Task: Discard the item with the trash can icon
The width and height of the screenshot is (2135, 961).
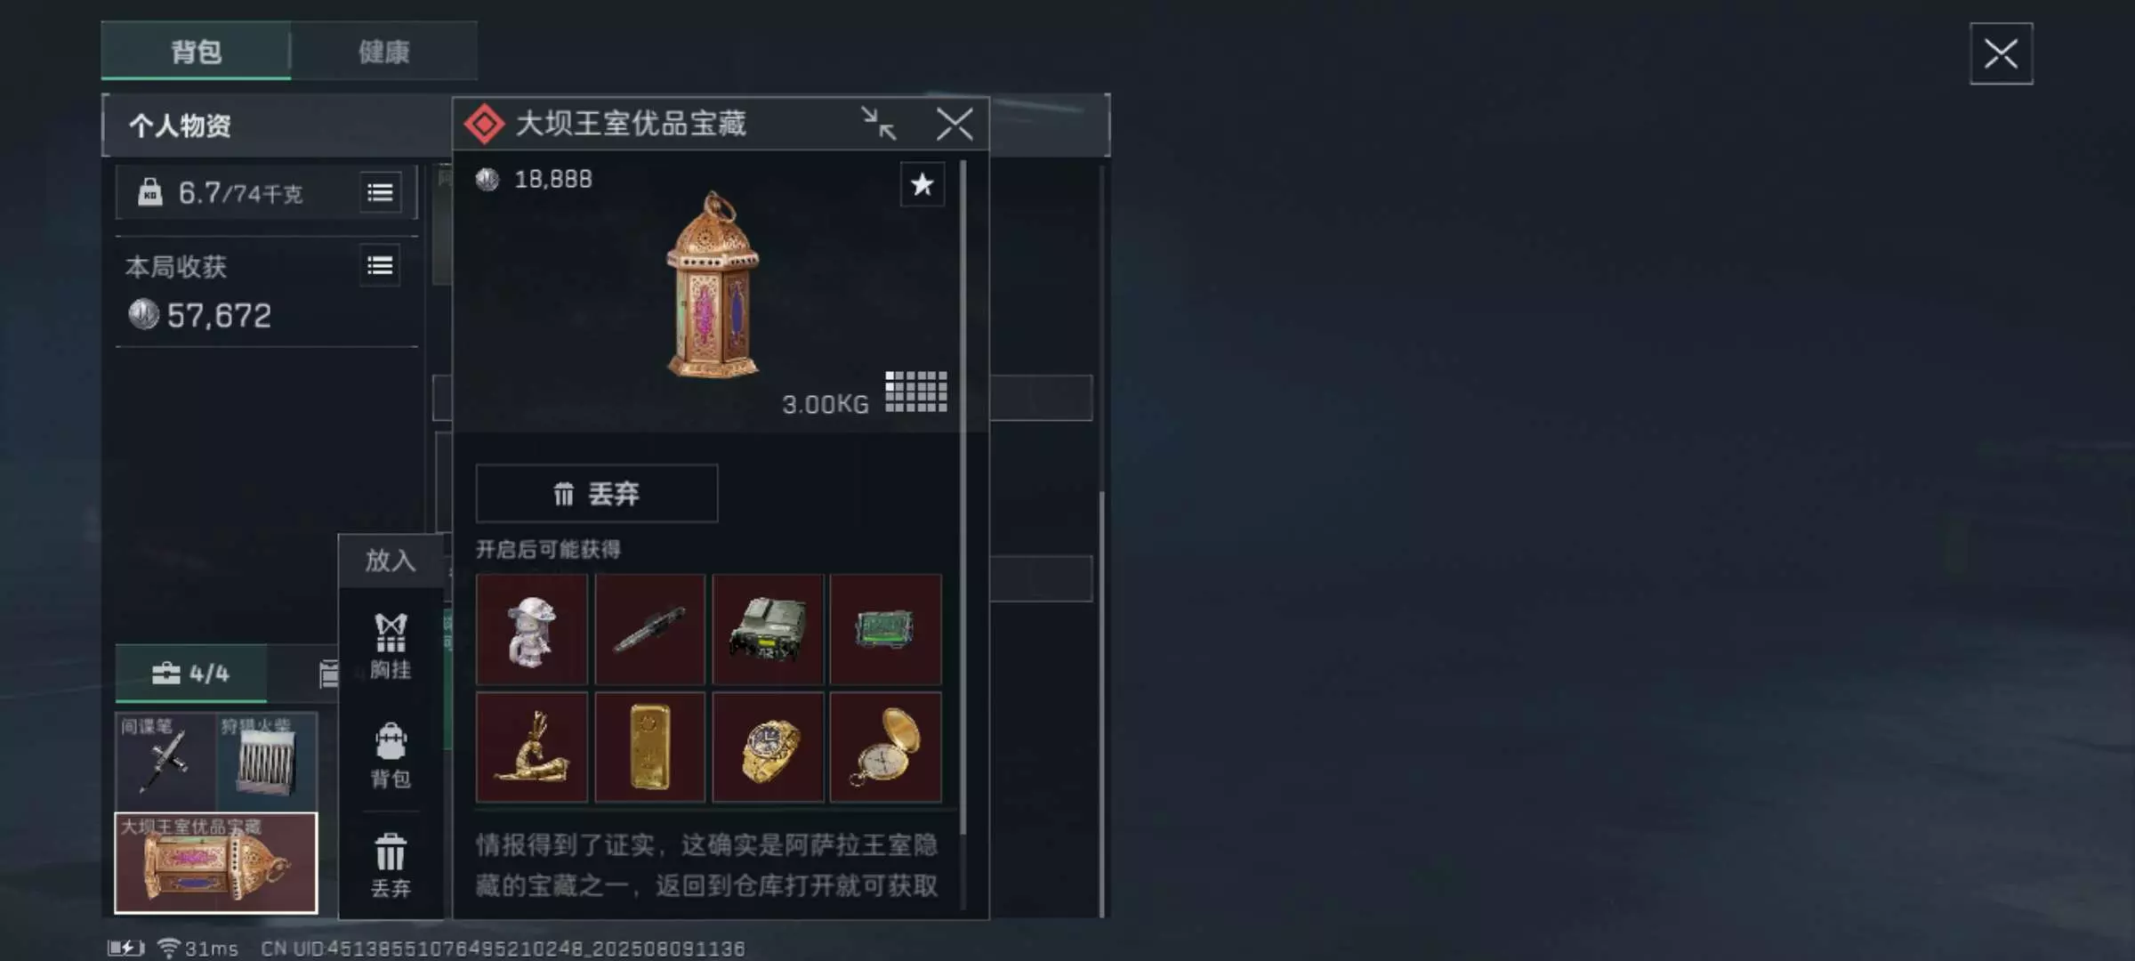Action: point(391,865)
